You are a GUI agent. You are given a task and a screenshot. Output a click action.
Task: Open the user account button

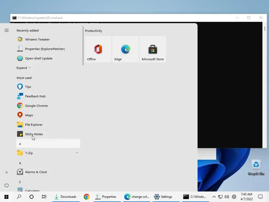point(7,173)
